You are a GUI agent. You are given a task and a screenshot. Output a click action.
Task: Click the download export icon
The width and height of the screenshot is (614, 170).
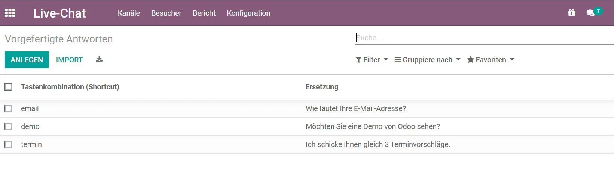[99, 60]
